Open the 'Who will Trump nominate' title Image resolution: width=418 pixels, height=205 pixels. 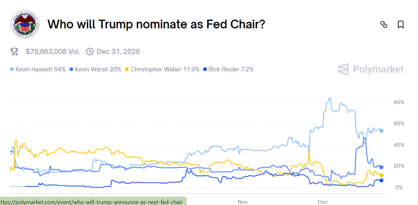156,25
